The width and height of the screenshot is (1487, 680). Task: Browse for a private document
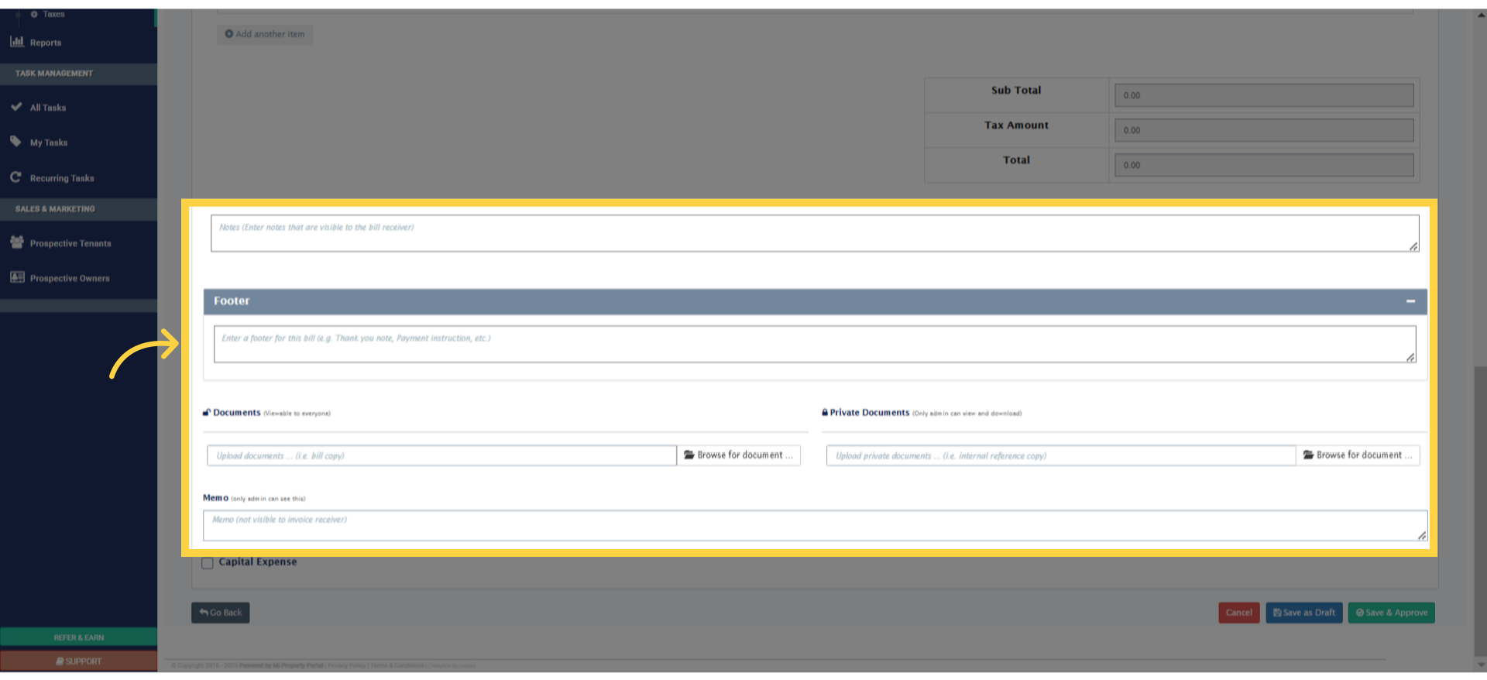(1358, 455)
